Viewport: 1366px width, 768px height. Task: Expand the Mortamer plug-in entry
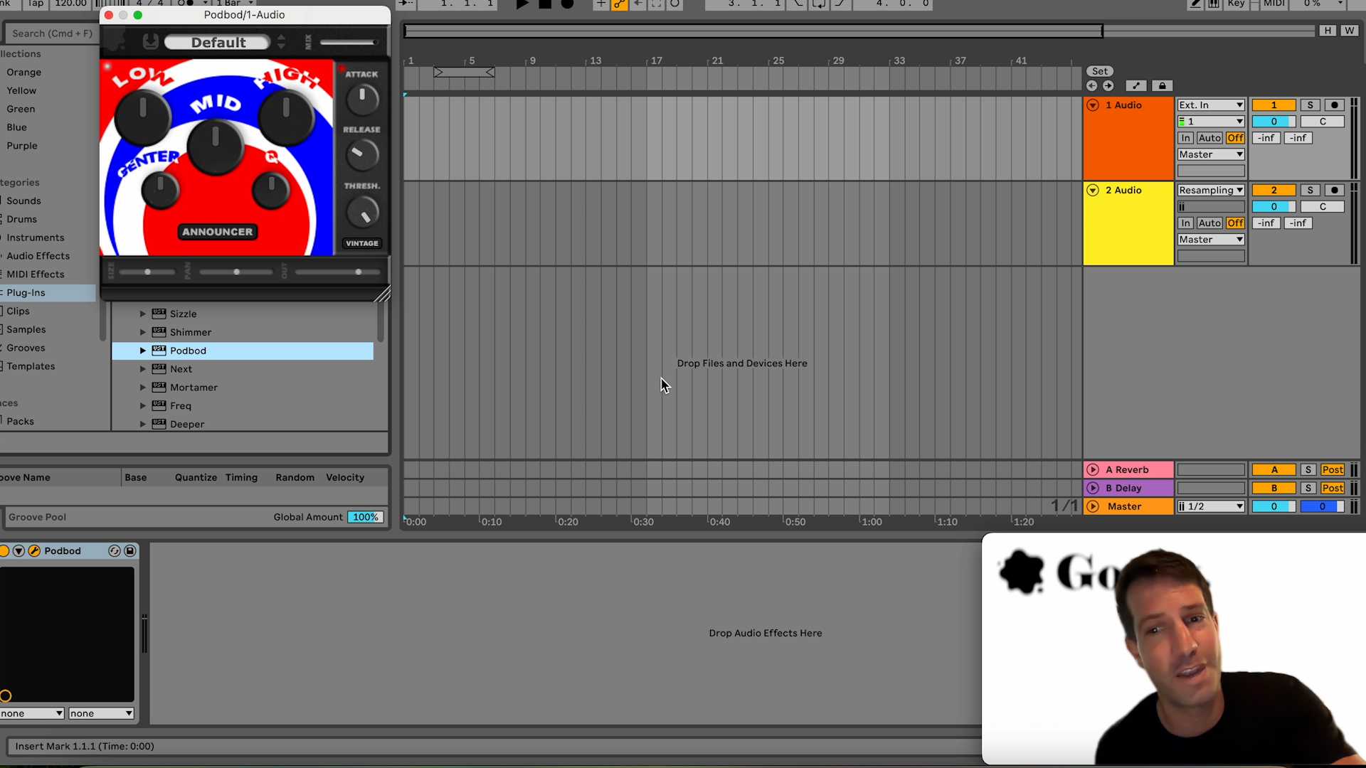tap(143, 388)
